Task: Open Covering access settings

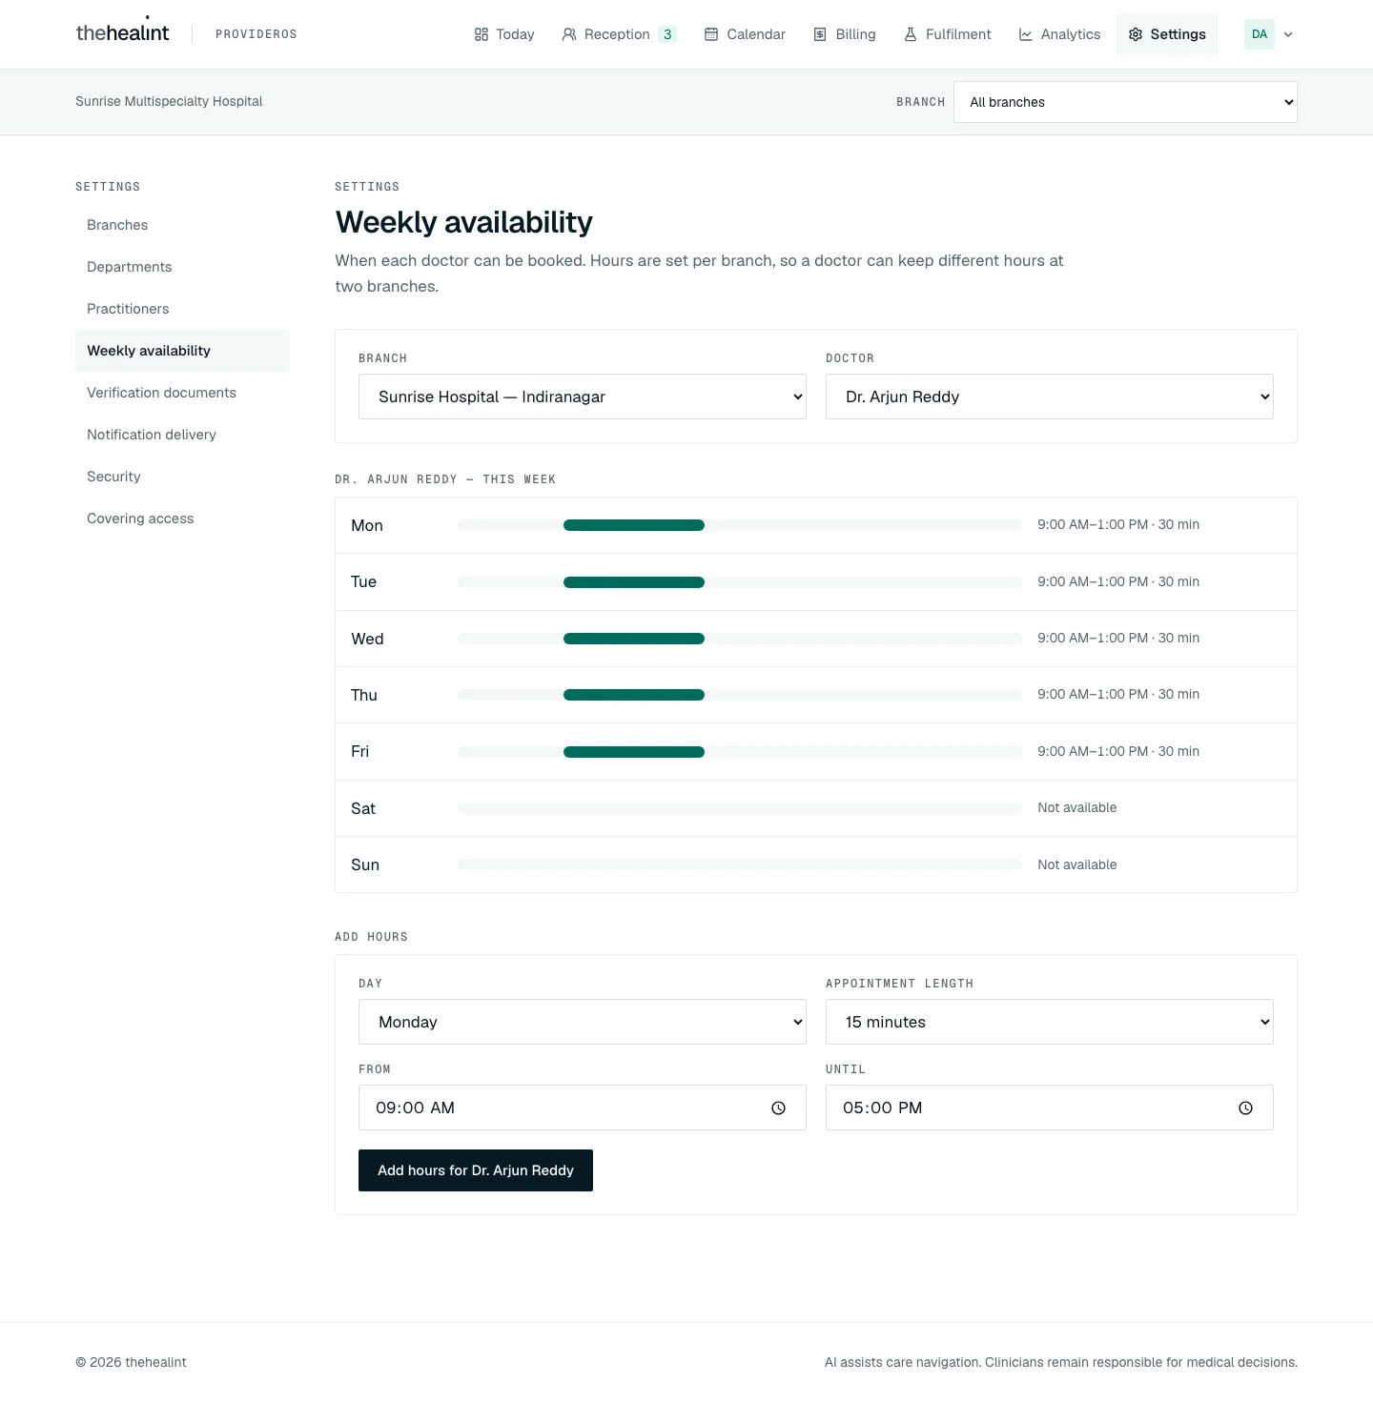Action: point(182,518)
